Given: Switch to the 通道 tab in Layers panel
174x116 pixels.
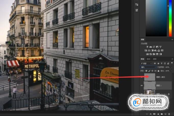Looking at the screenshot, I should (155, 59).
